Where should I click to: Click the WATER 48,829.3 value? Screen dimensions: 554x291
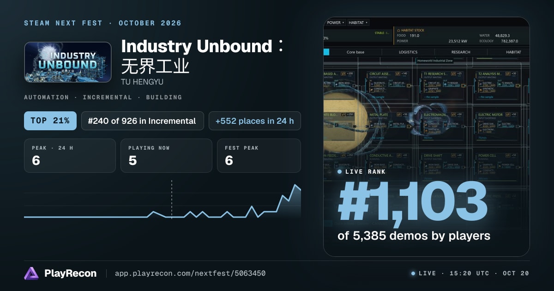[x=501, y=36]
